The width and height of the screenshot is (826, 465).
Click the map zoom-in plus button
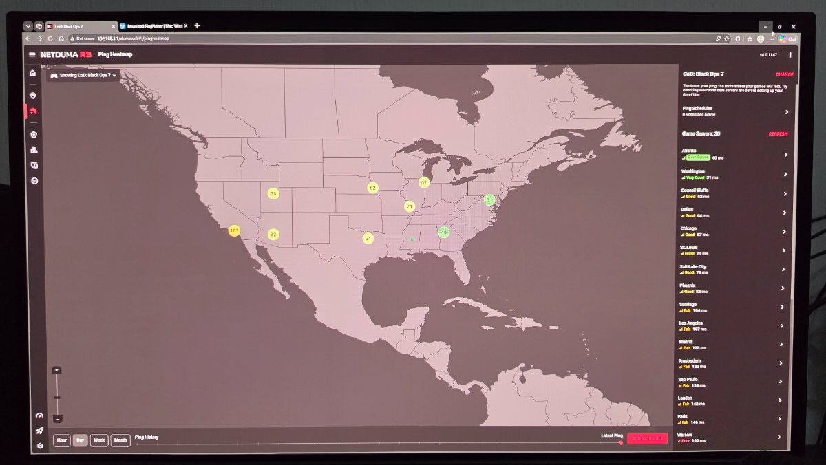(56, 371)
